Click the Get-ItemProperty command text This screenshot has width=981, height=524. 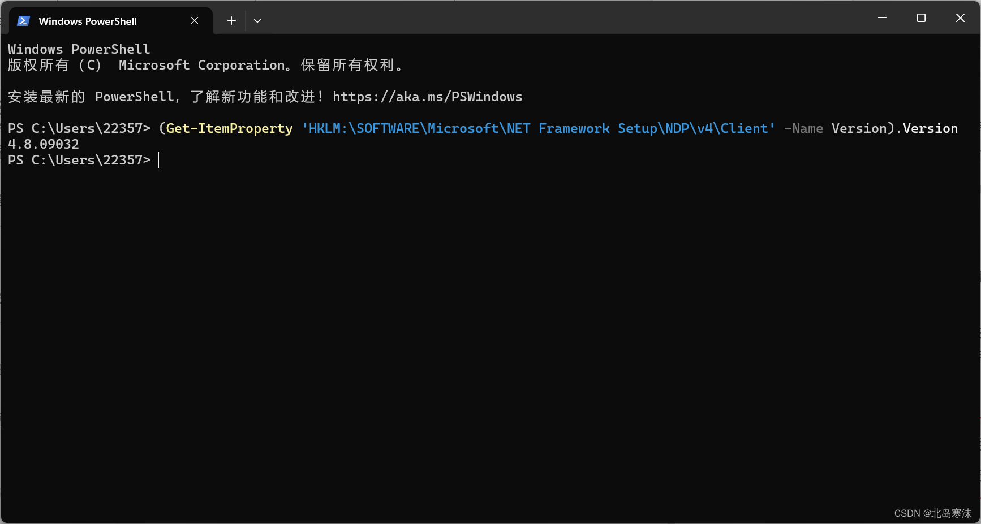[x=229, y=128]
